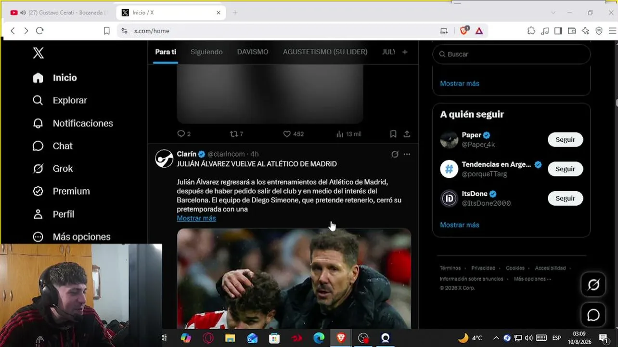
Task: Follow Tendencias en Argentina account
Action: tap(565, 169)
